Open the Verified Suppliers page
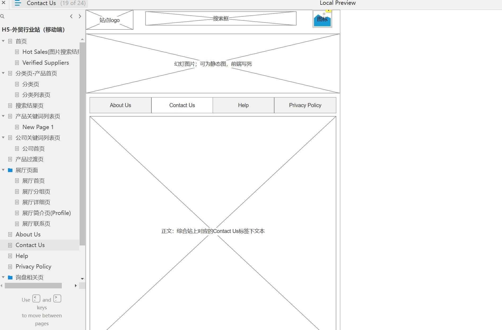The height and width of the screenshot is (330, 502). tap(45, 63)
